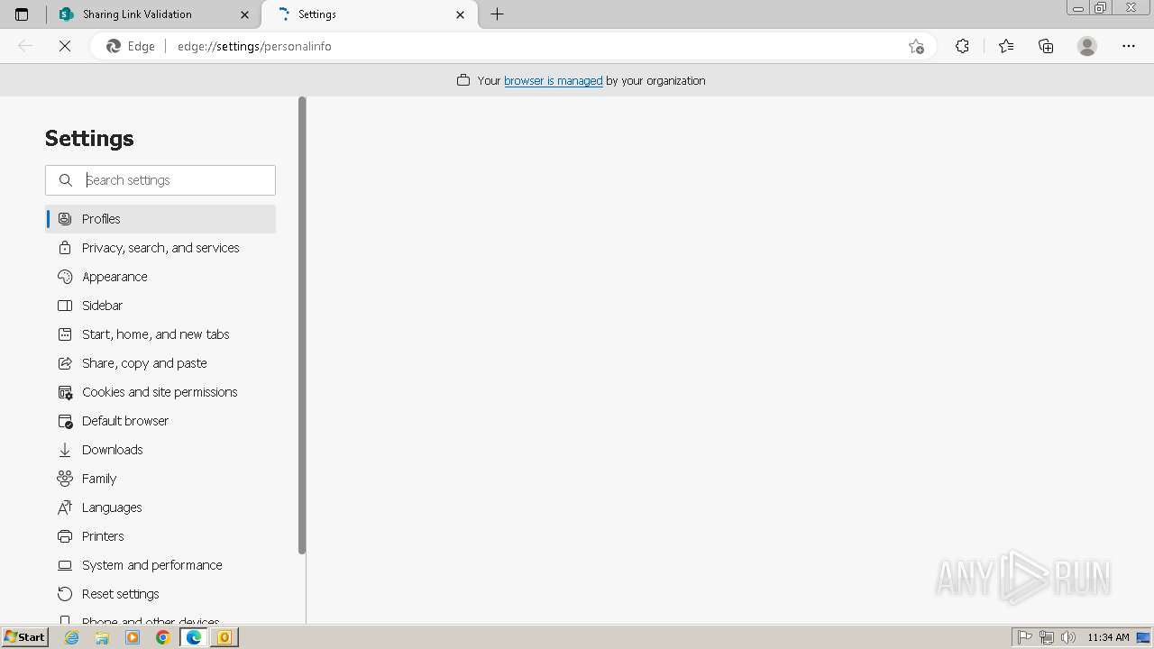This screenshot has height=649, width=1154.
Task: Click the Reset settings icon
Action: tap(65, 594)
